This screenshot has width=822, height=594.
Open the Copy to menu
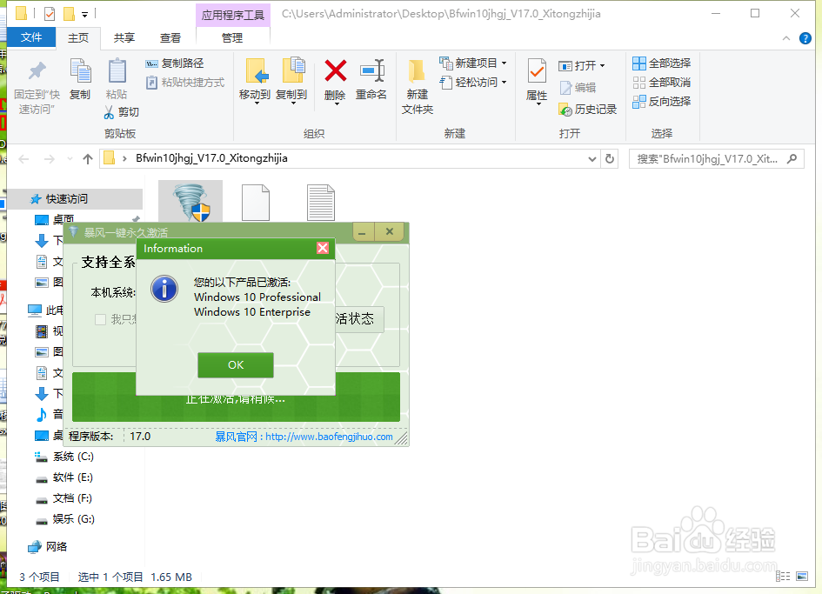pos(291,81)
